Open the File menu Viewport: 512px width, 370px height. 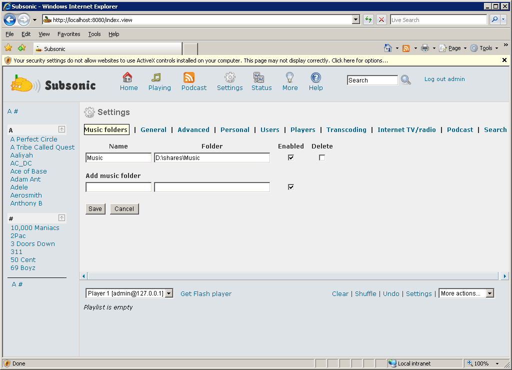click(9, 34)
